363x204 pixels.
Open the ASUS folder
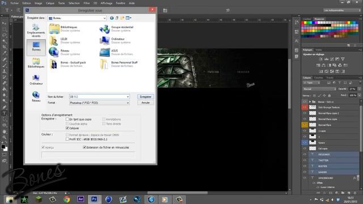tap(116, 52)
